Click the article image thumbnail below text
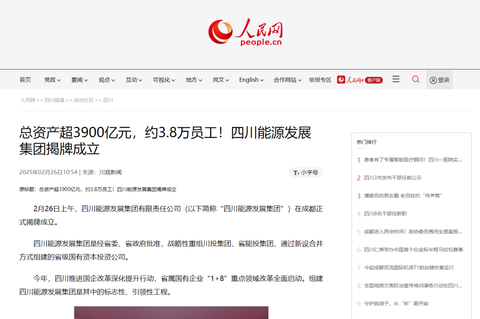The height and width of the screenshot is (319, 480). coord(171,312)
